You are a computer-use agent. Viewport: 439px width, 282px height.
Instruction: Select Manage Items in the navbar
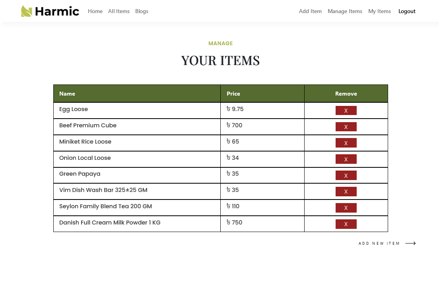(345, 11)
